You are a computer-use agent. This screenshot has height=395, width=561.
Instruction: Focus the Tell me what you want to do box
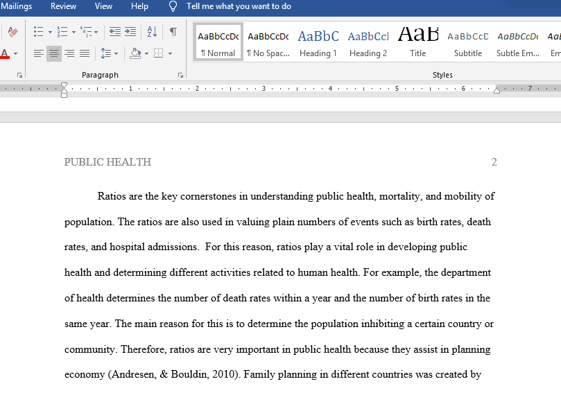[x=239, y=6]
